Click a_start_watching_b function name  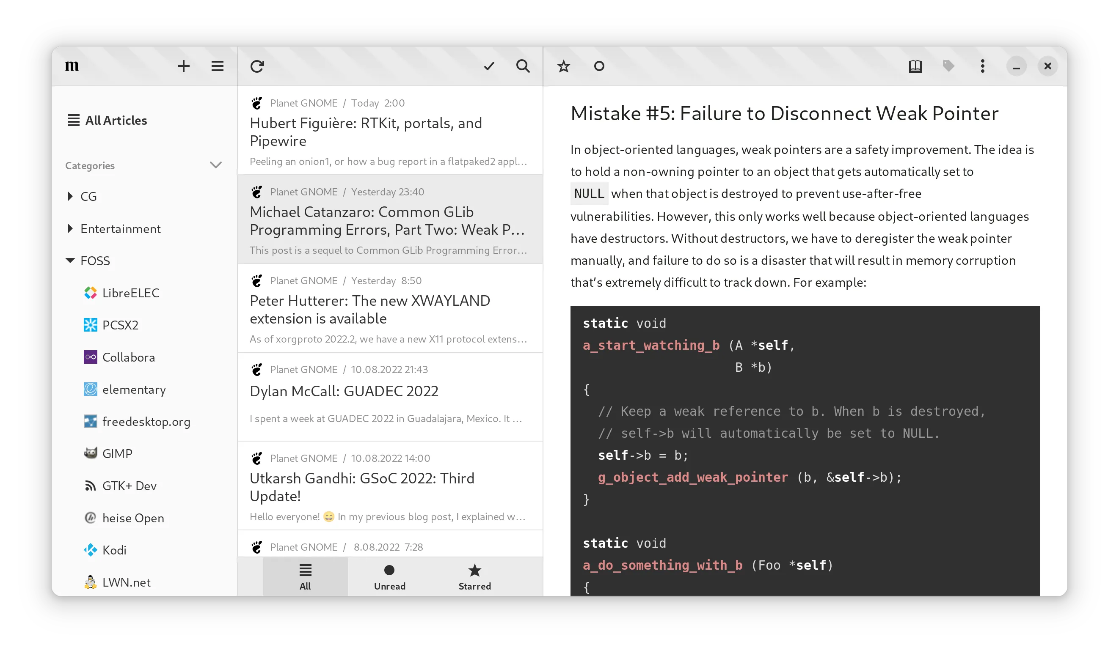coord(651,345)
